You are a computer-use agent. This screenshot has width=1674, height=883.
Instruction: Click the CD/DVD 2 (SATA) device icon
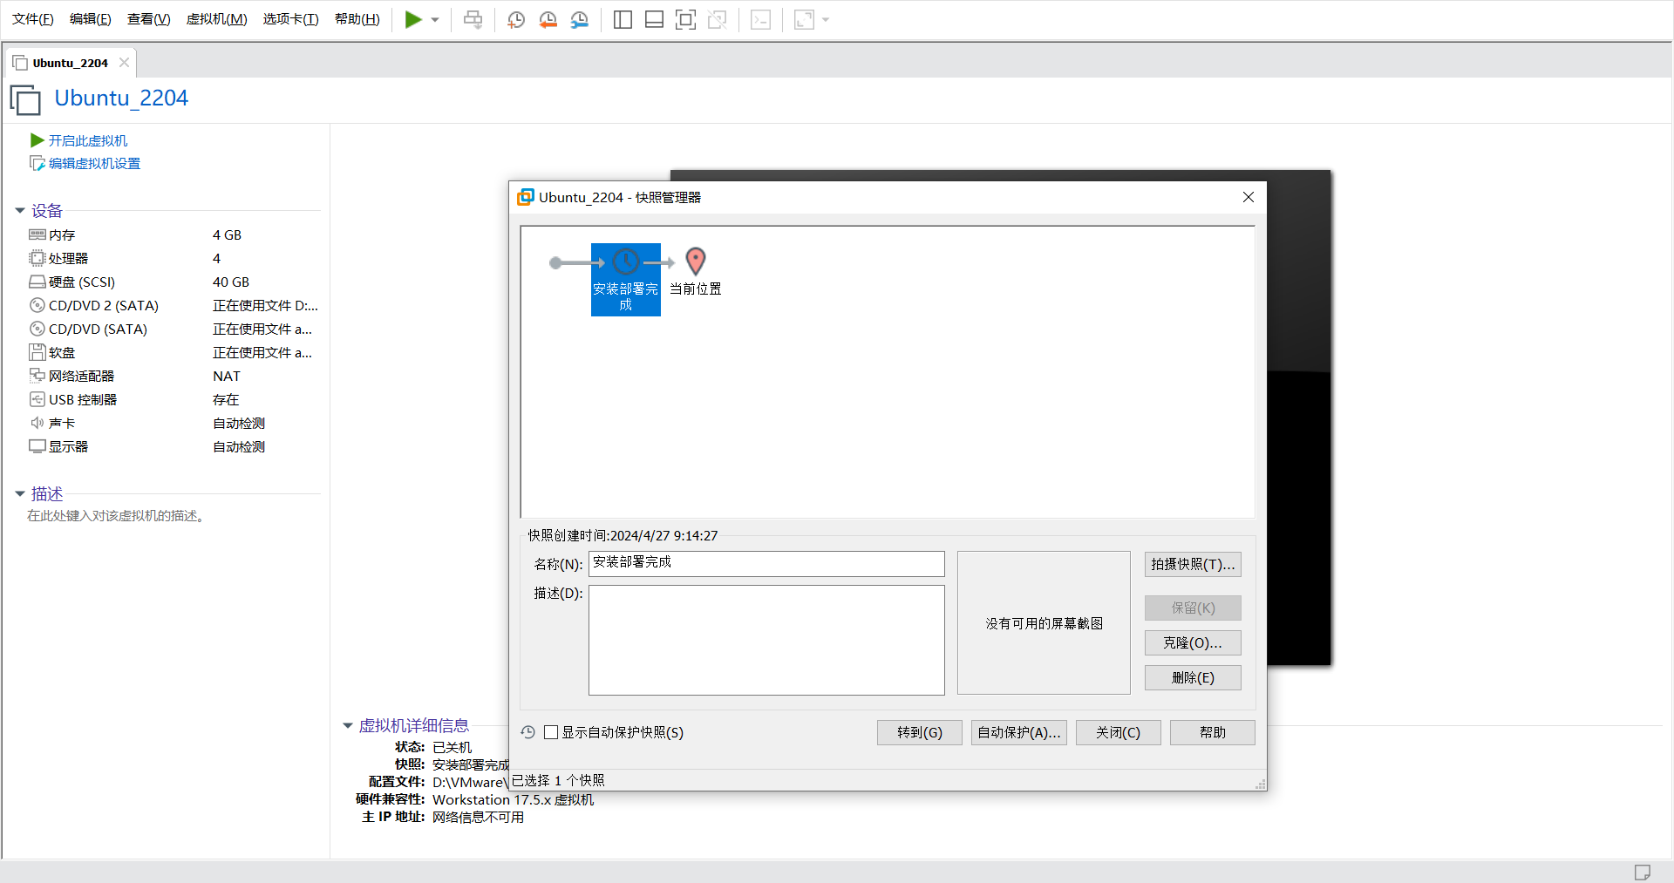pyautogui.click(x=37, y=305)
